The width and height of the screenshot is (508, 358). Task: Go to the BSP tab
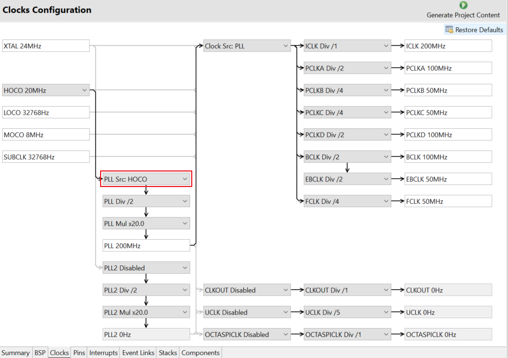40,352
